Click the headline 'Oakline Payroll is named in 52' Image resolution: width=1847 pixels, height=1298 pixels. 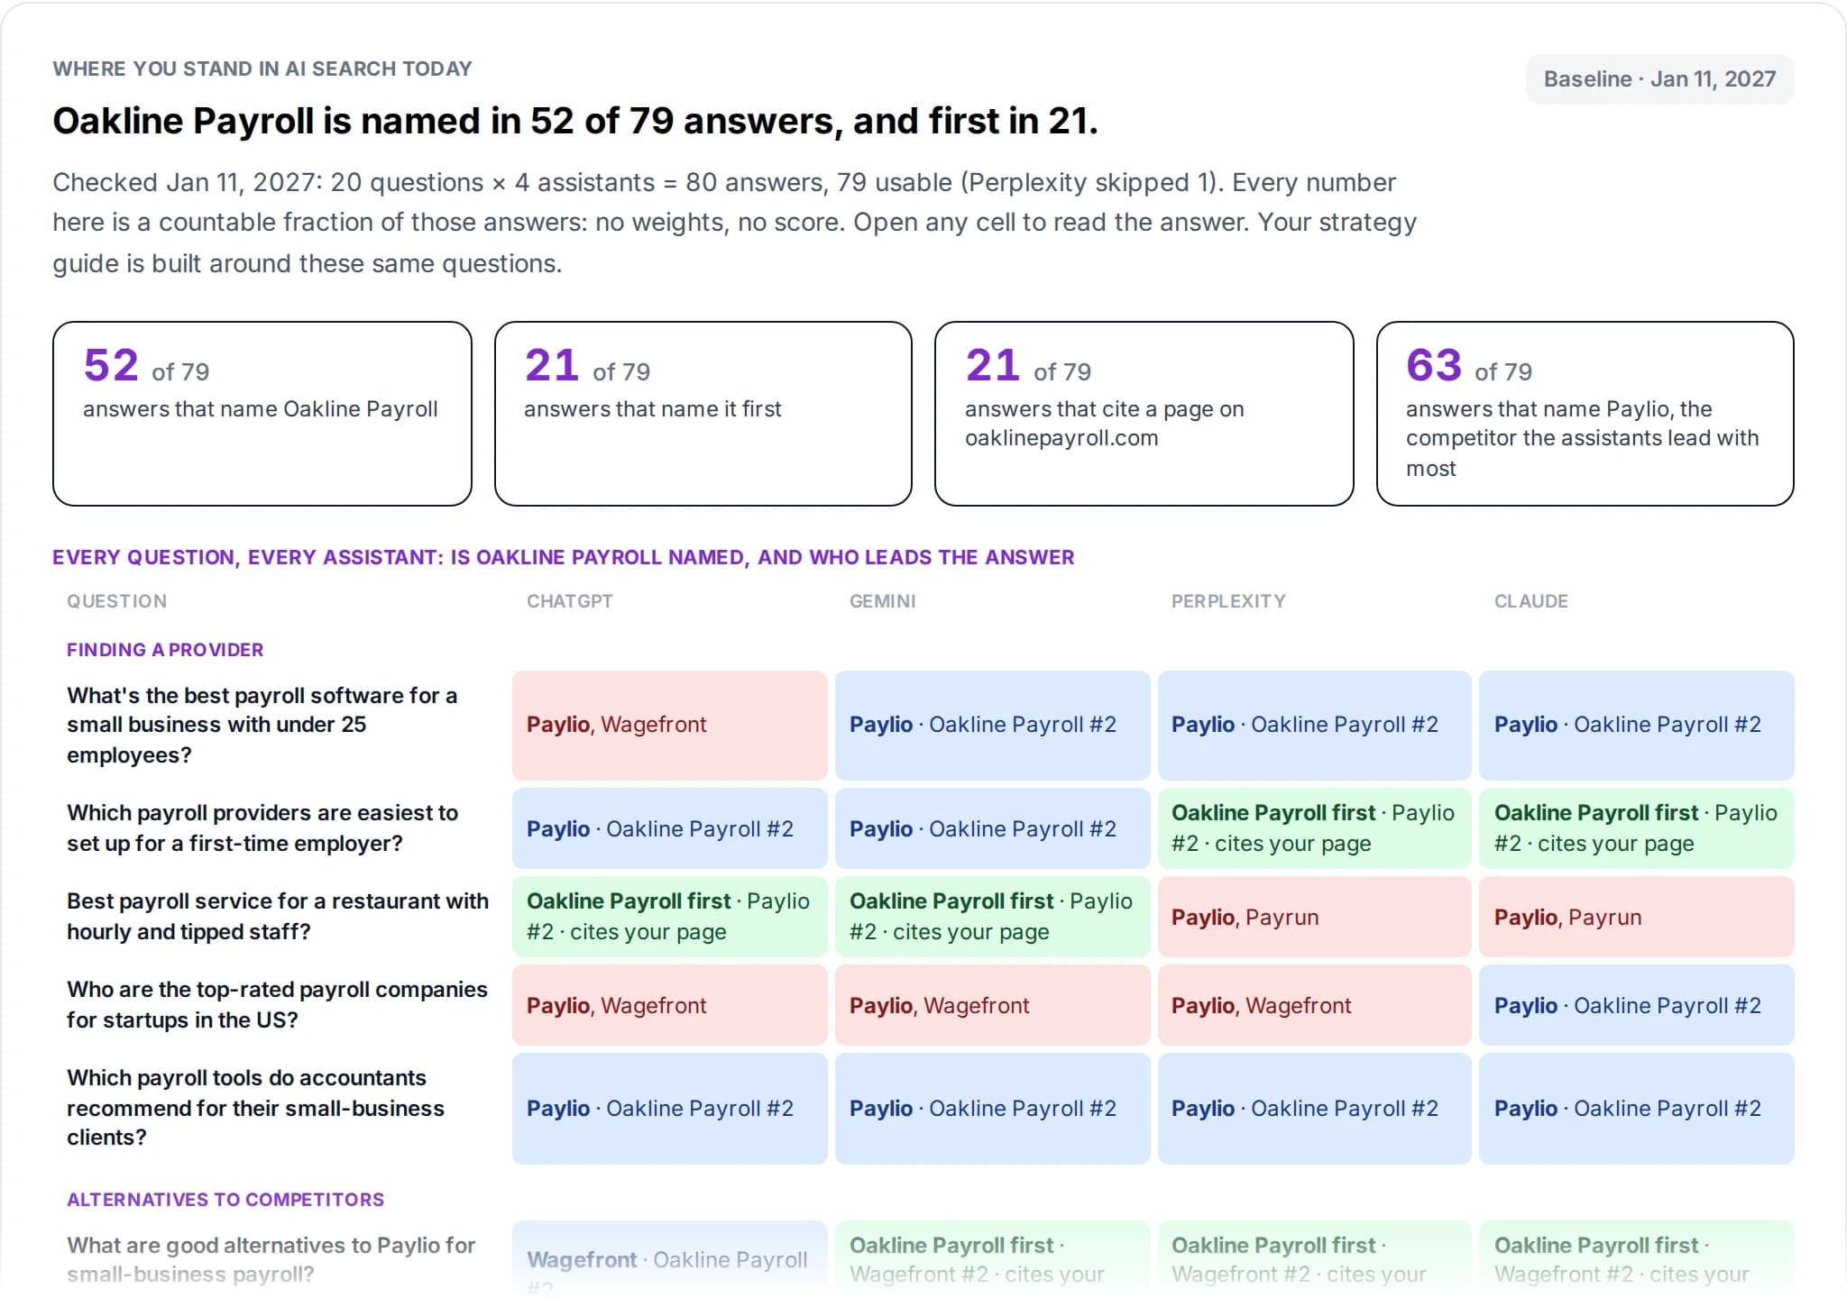[x=575, y=121]
